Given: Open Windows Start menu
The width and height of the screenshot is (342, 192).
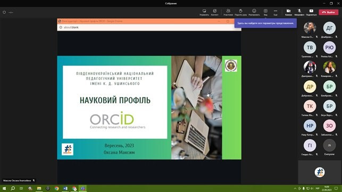Looking at the screenshot, I should click(4, 188).
